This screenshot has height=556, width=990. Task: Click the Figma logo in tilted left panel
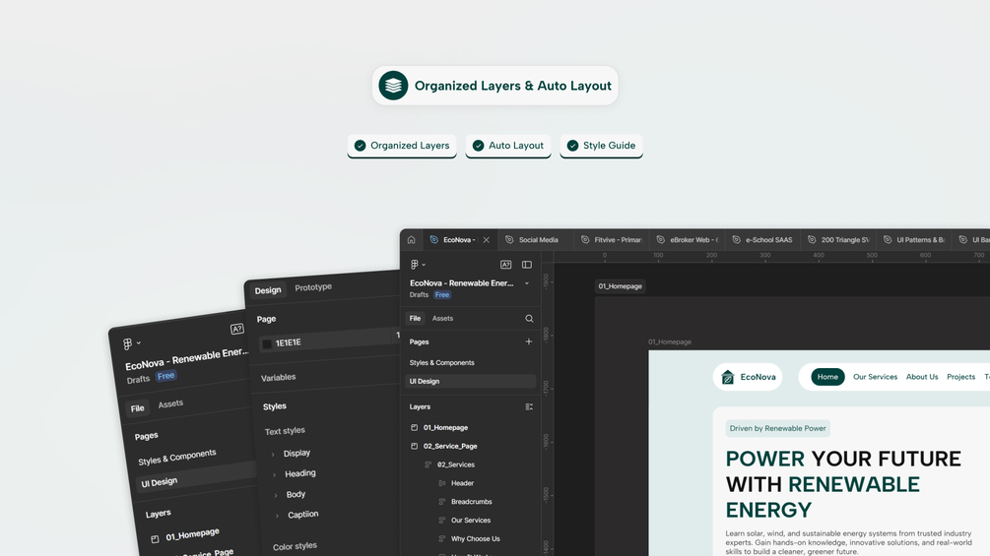127,344
